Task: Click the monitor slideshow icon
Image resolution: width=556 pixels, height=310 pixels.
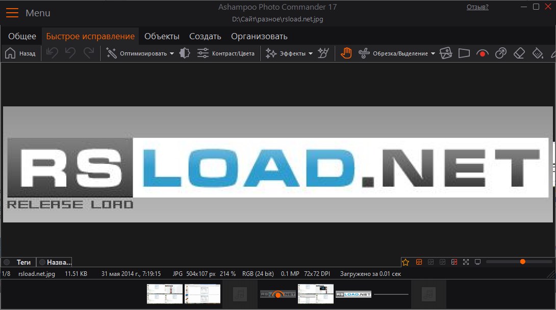Action: point(477,262)
